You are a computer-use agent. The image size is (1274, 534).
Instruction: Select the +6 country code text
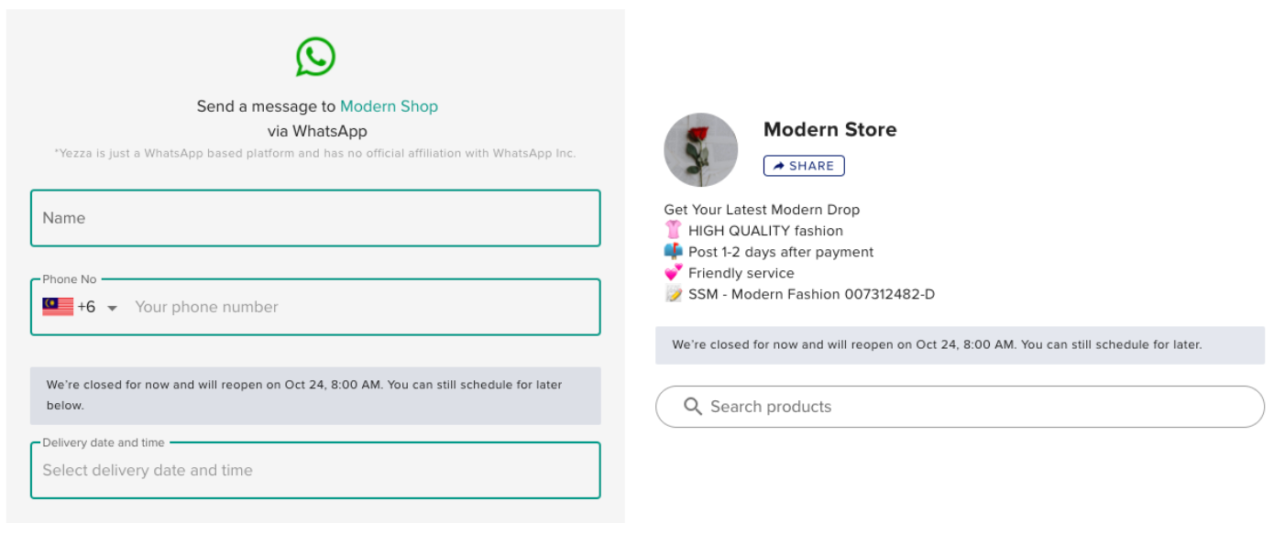click(86, 307)
